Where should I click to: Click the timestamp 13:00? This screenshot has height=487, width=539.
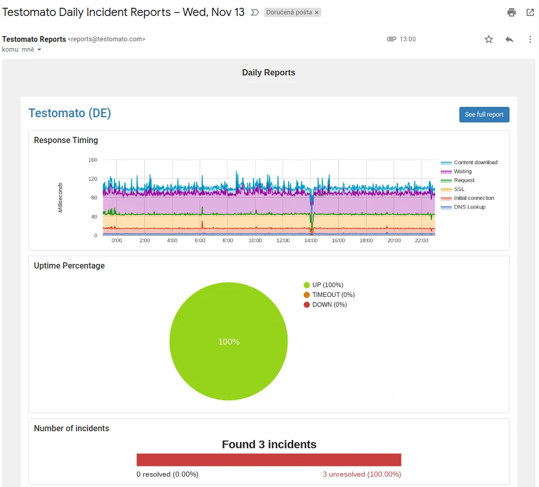pyautogui.click(x=408, y=39)
